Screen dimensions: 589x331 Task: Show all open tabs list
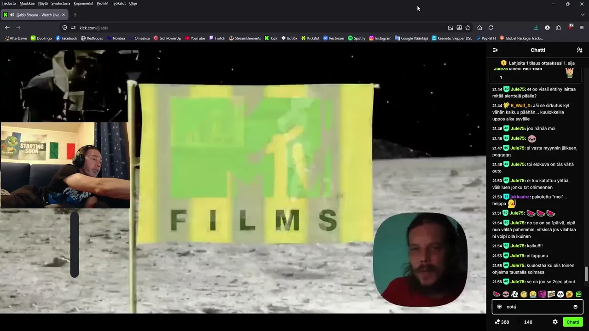pos(583,15)
